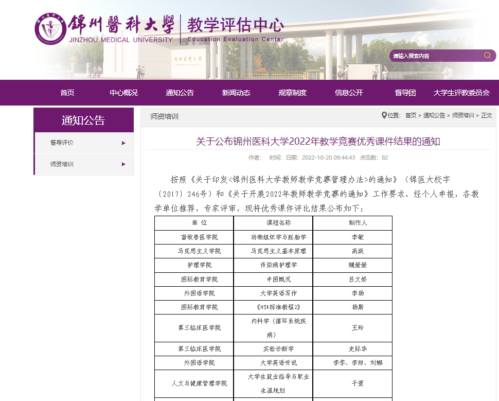
Task: Expand the 师资培训 sidebar arrow
Action: (123, 164)
